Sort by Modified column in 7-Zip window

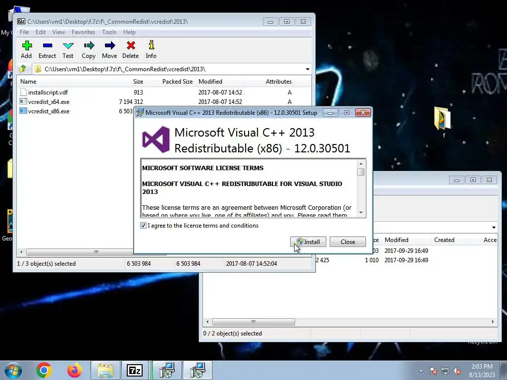(x=220, y=82)
